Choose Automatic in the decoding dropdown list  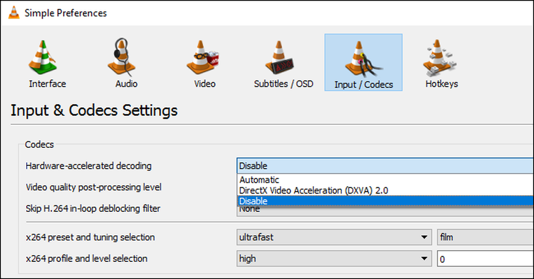385,180
